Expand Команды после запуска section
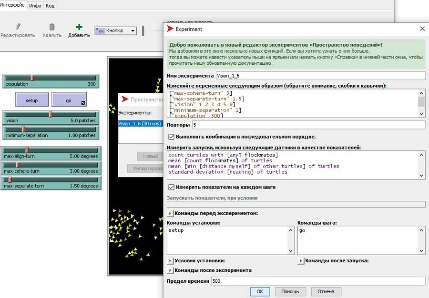This screenshot has width=429, height=298. [x=301, y=261]
